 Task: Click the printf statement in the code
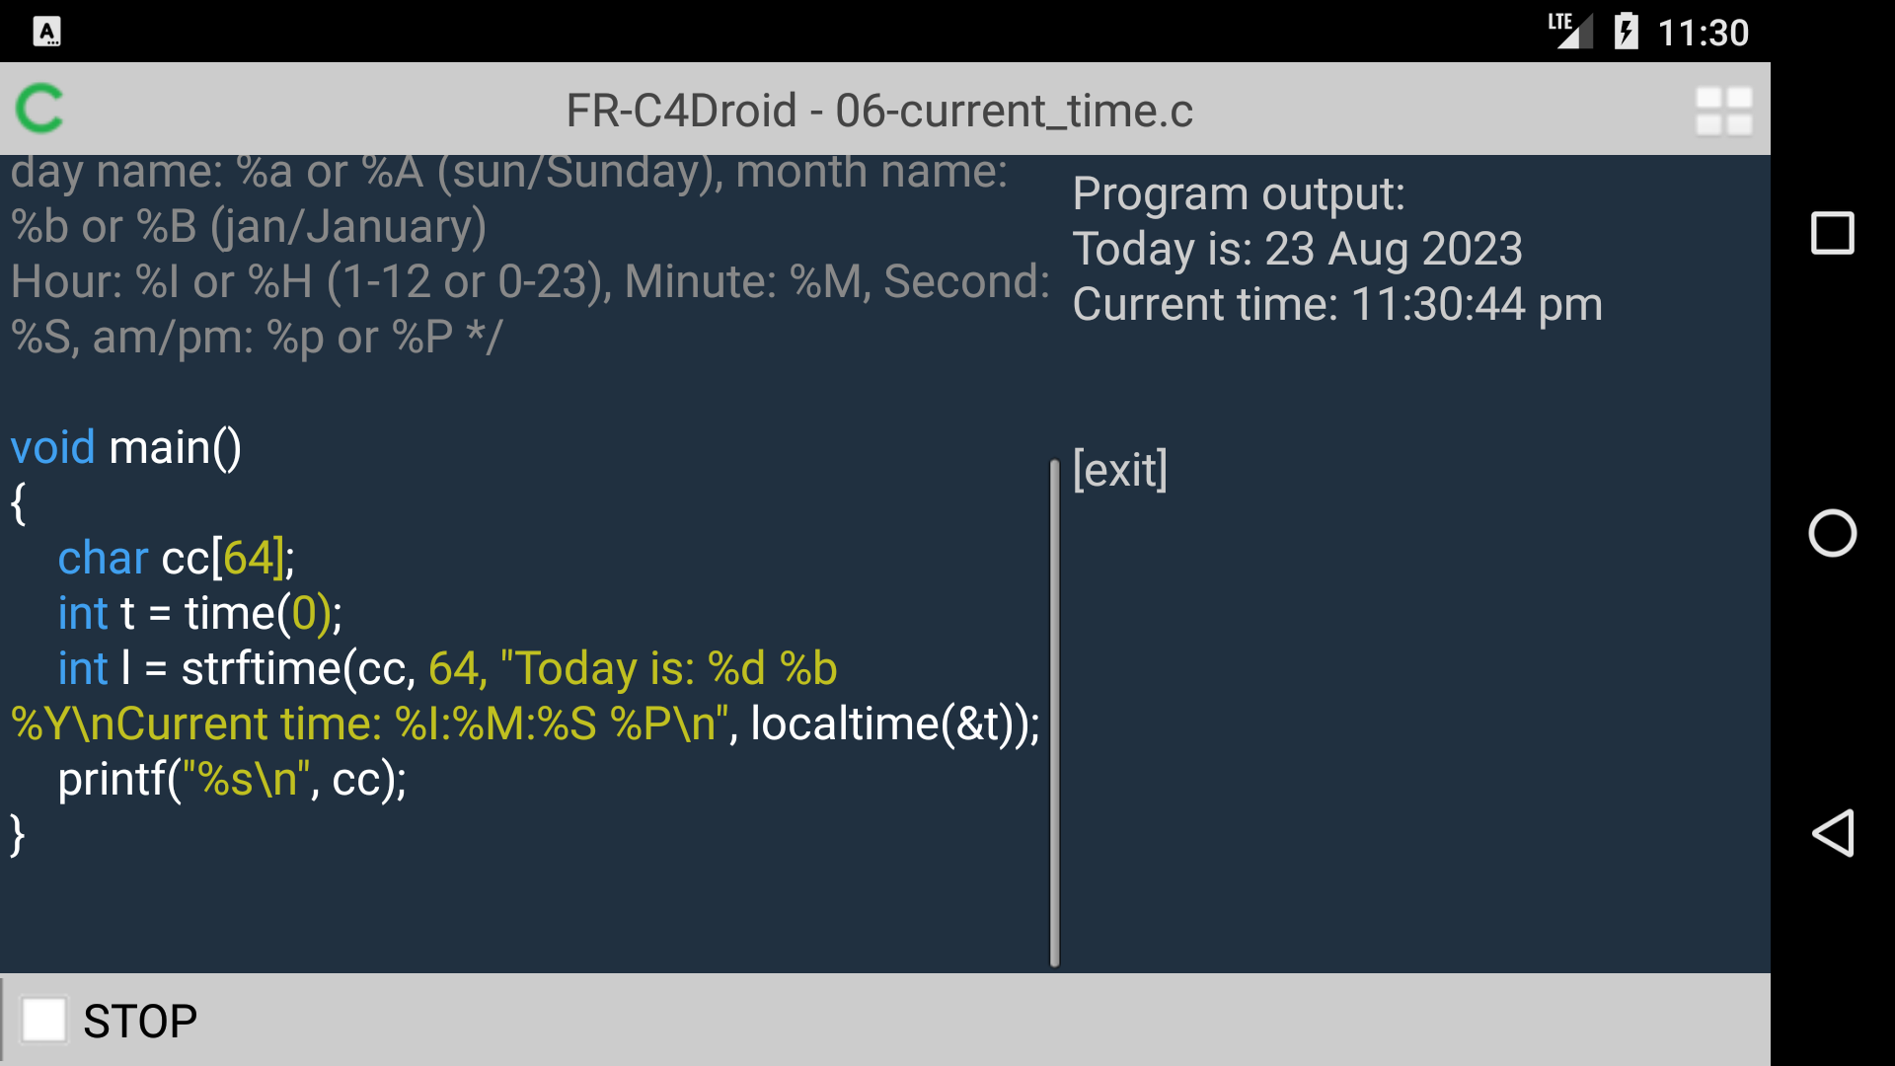(232, 780)
